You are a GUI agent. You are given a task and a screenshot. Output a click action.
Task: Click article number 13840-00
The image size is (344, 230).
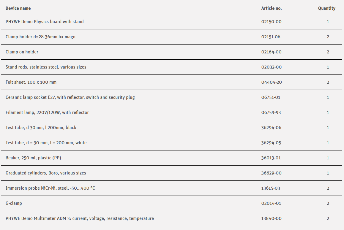[x=271, y=218]
